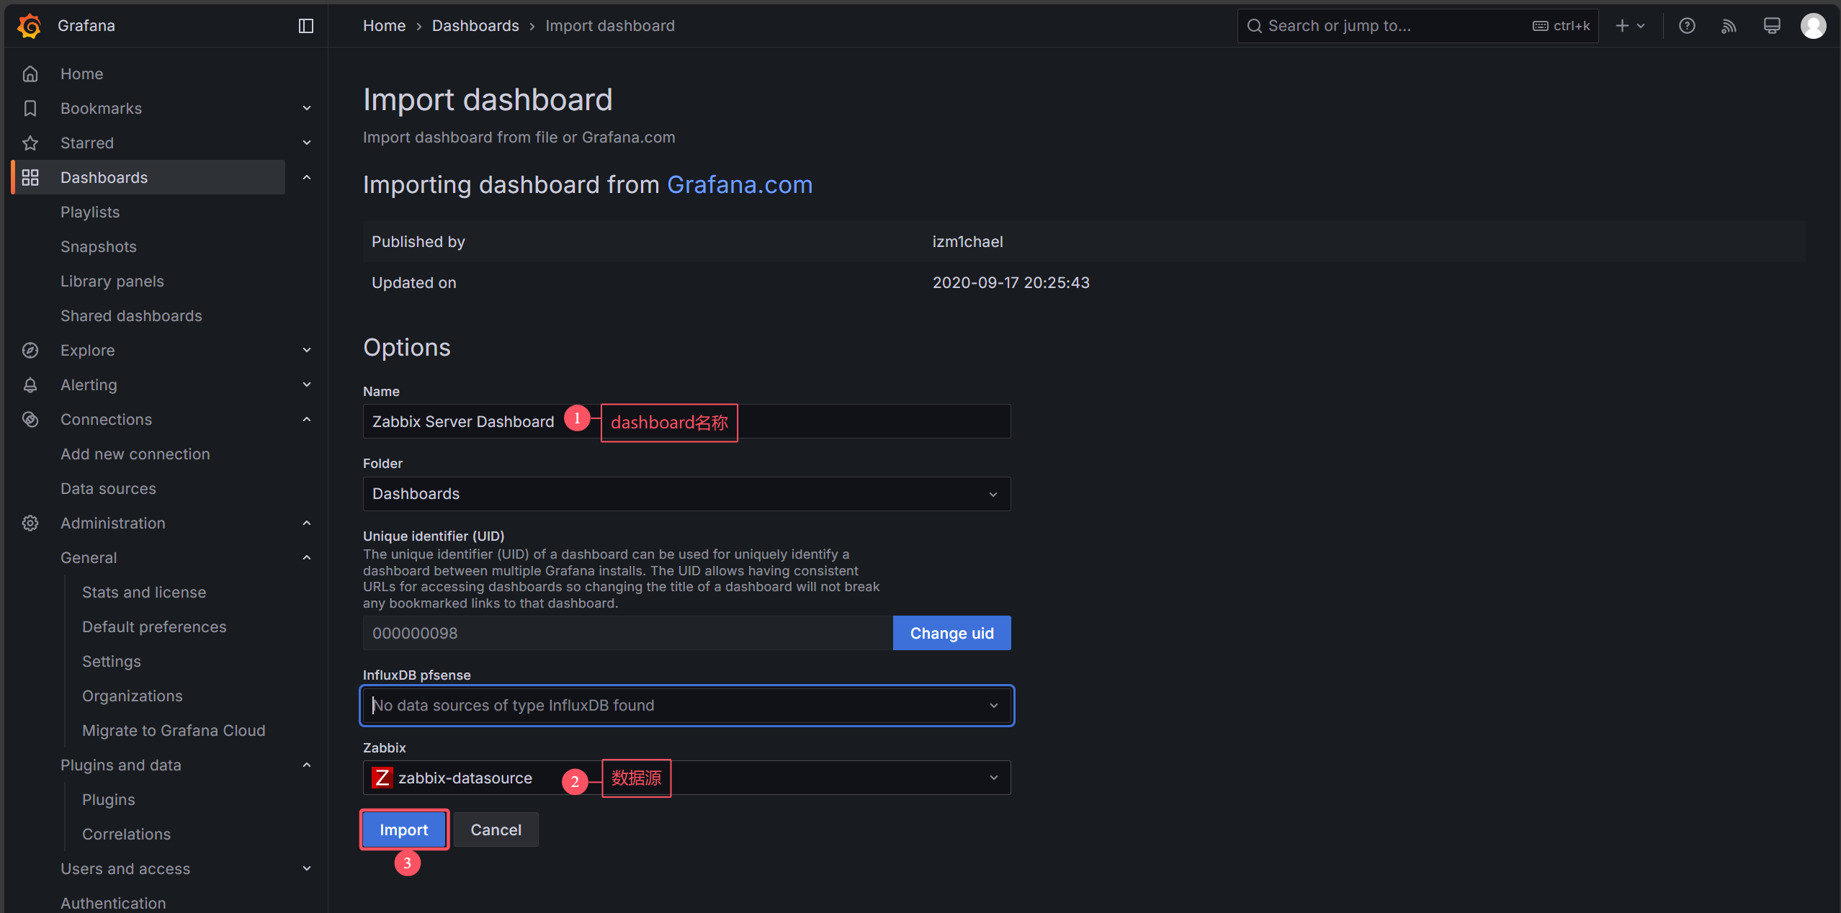
Task: Click the Change uid button
Action: pos(952,633)
